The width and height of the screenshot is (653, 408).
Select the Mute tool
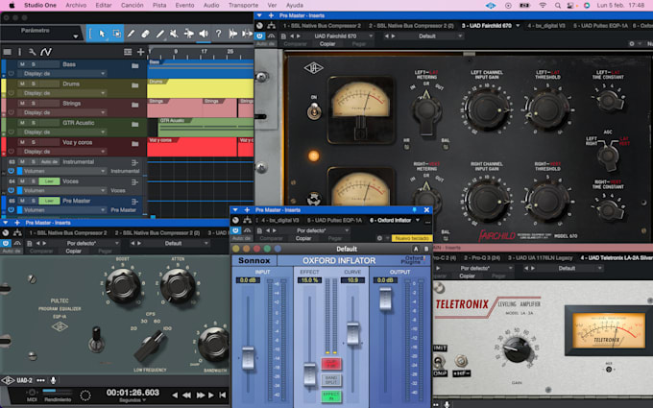(x=174, y=34)
